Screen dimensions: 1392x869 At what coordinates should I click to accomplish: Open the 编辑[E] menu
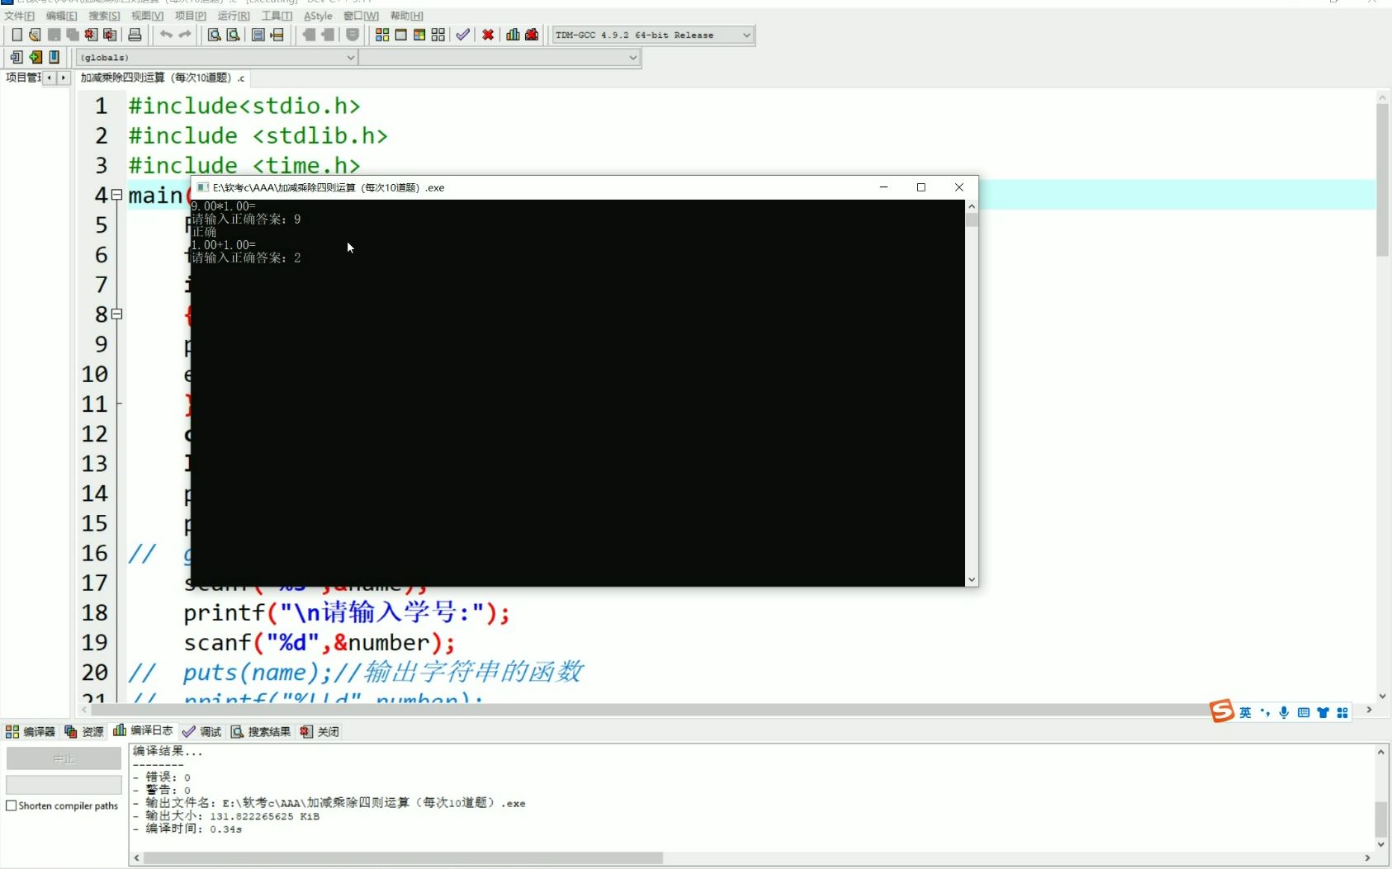pyautogui.click(x=62, y=16)
